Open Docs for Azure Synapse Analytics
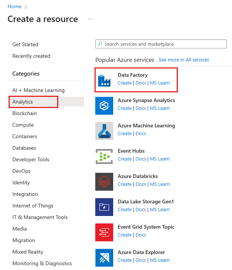 pos(140,108)
